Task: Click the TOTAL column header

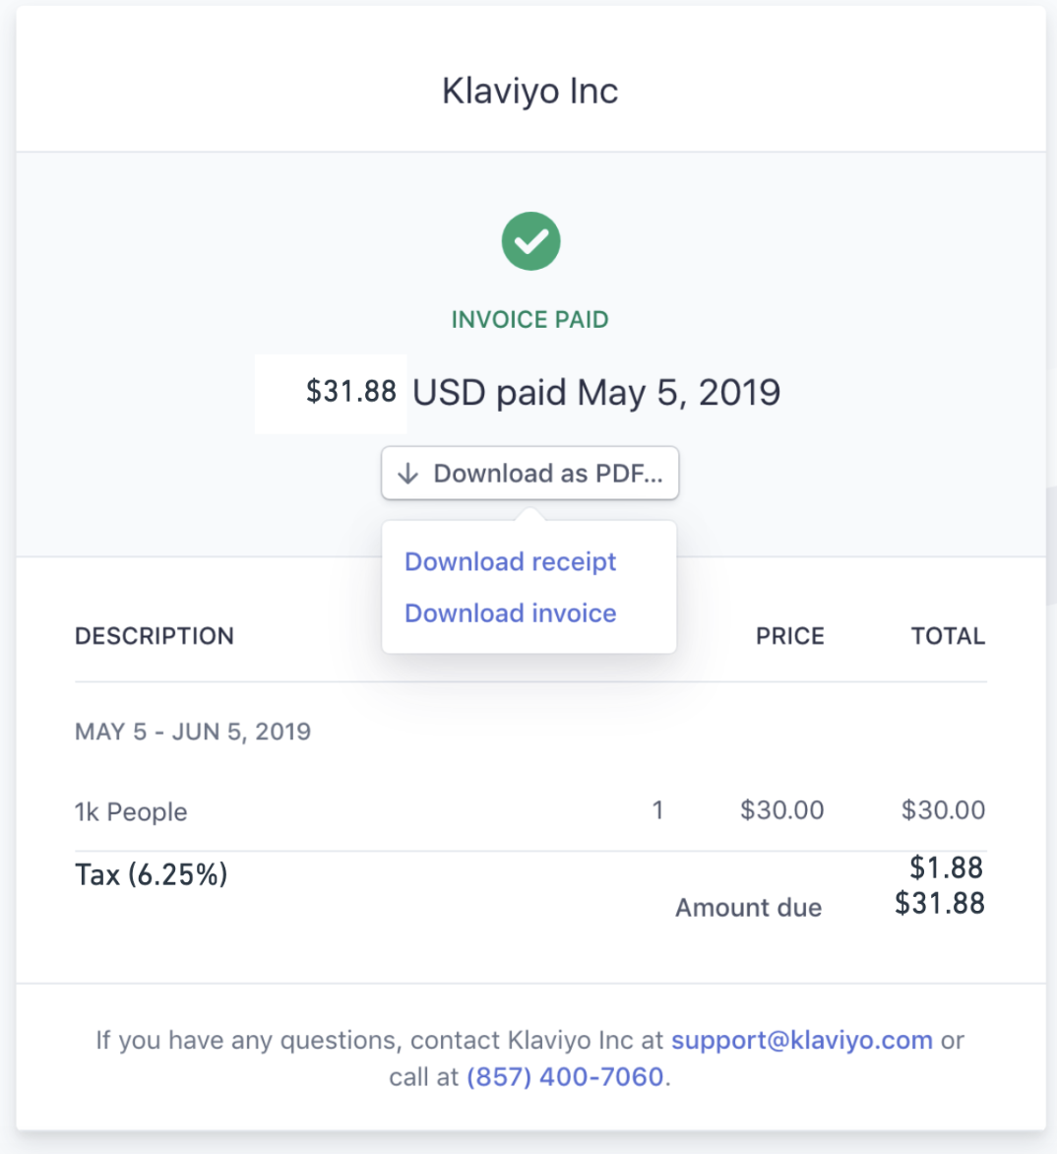Action: 948,636
